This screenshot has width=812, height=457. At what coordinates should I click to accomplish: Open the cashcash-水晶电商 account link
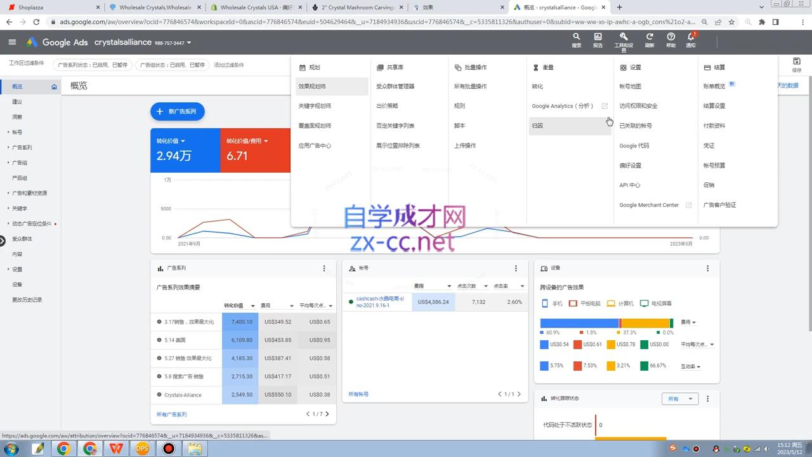pyautogui.click(x=381, y=301)
